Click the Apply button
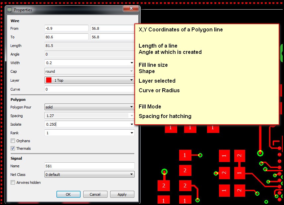Viewport: 284px width, 205px height. 122,194
